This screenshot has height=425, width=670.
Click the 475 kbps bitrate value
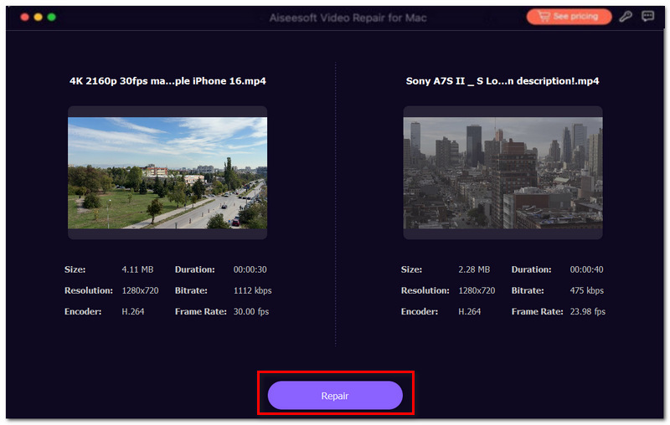tap(587, 290)
